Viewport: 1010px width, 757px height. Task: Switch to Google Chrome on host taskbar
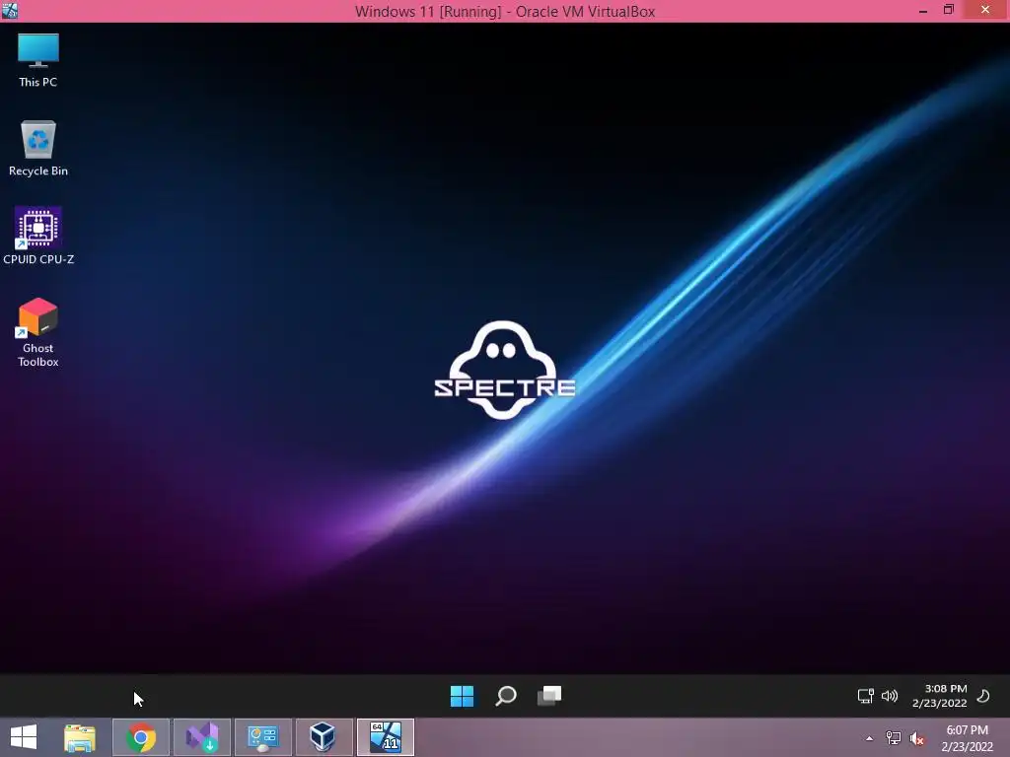click(141, 737)
